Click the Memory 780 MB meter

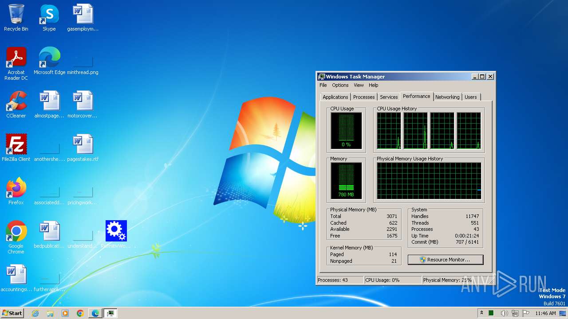[346, 181]
